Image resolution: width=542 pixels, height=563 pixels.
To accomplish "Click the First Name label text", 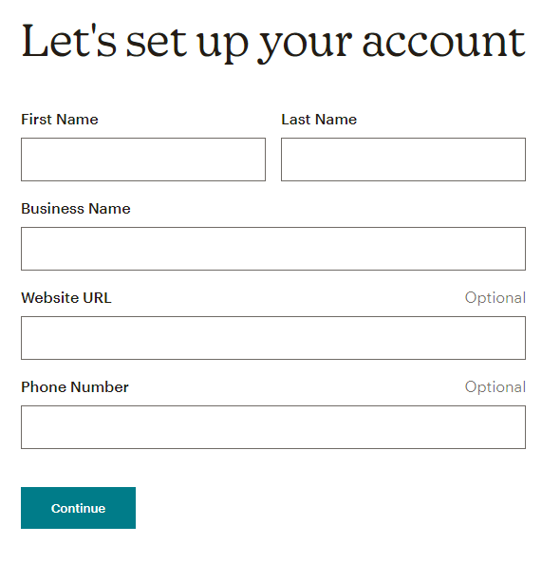I will point(60,120).
